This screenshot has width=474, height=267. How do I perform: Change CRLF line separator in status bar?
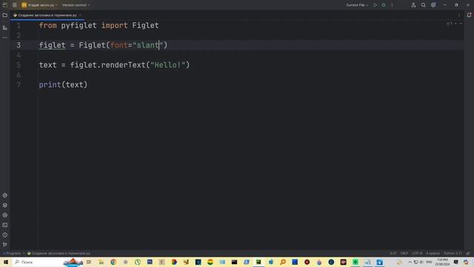coord(404,254)
